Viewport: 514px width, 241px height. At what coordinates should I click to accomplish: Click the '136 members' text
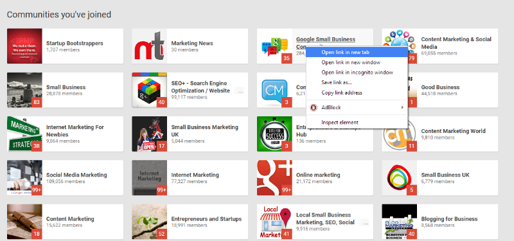pos(311,141)
